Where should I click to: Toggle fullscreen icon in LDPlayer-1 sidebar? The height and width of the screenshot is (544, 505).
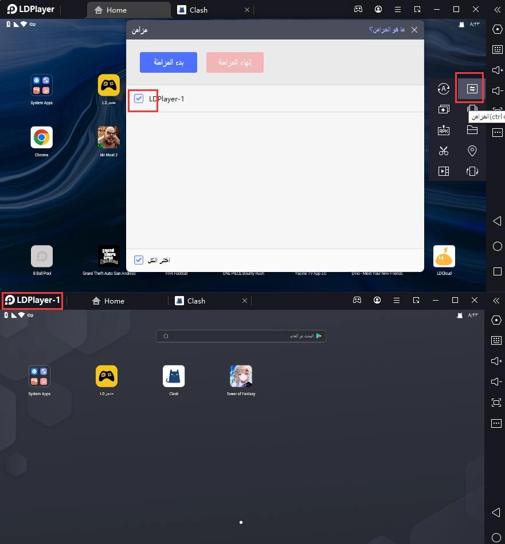[496, 403]
